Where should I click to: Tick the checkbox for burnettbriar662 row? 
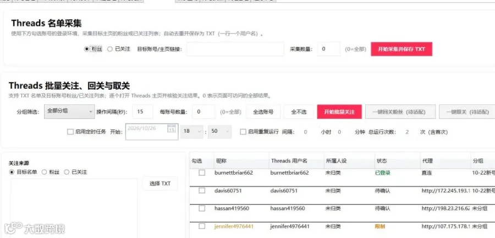tap(202, 172)
